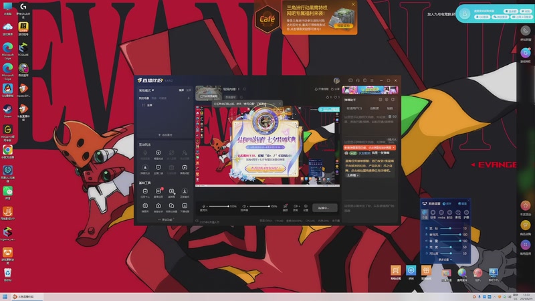
Task: Click the settings icon in danmaku assistant header
Action: [x=387, y=100]
